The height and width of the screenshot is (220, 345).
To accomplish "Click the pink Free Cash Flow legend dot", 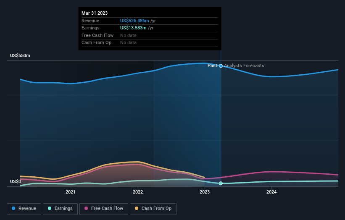I will pyautogui.click(x=86, y=208).
